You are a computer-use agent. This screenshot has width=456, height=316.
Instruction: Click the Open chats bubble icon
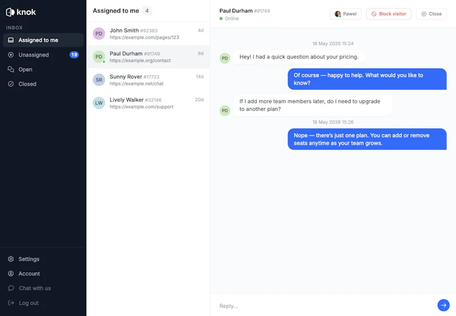coord(11,69)
